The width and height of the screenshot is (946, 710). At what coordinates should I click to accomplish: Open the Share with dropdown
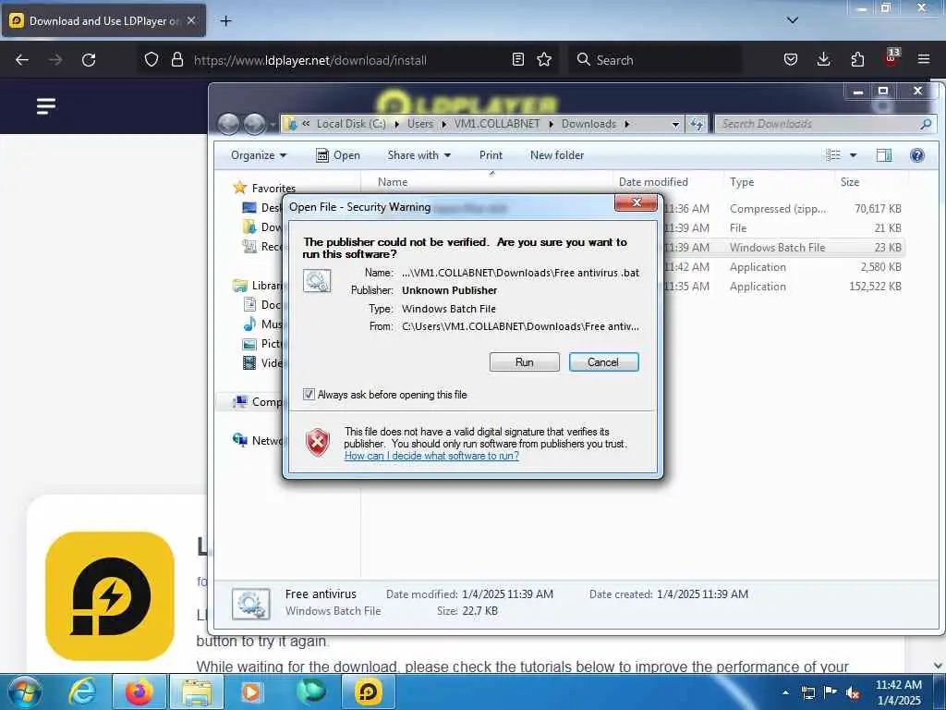(x=418, y=155)
